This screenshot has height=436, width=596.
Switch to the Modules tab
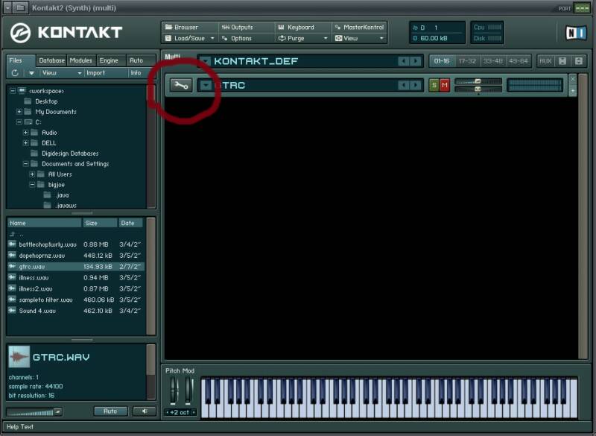click(x=81, y=60)
